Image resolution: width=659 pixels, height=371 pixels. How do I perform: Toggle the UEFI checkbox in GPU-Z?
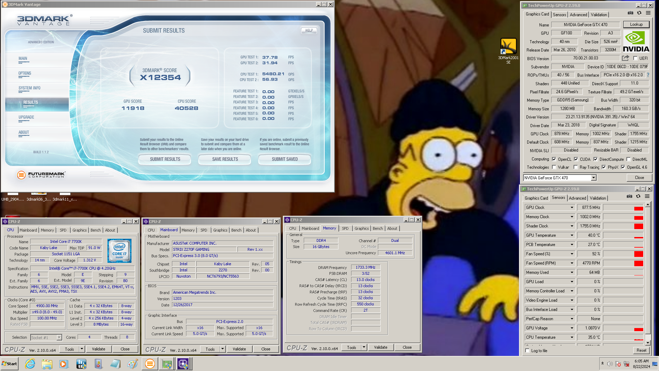(x=635, y=58)
